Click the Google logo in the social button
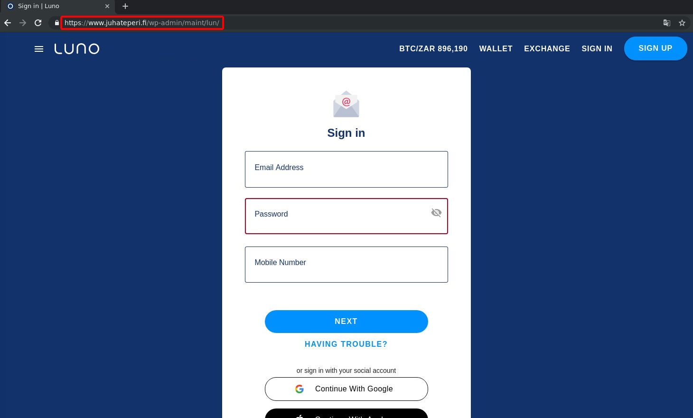This screenshot has width=693, height=418. click(300, 389)
